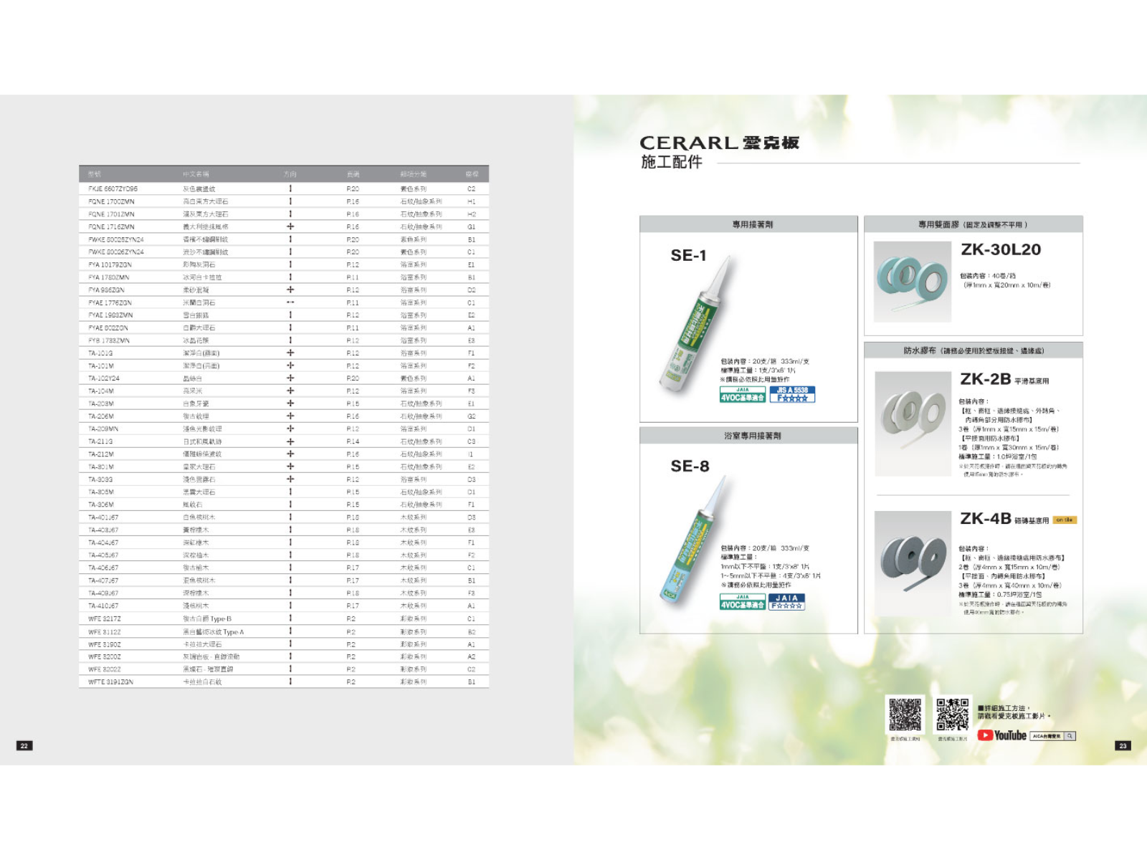Click the yellow 'on tile' tag beside ZK-4B
This screenshot has width=1147, height=860.
click(x=1065, y=520)
